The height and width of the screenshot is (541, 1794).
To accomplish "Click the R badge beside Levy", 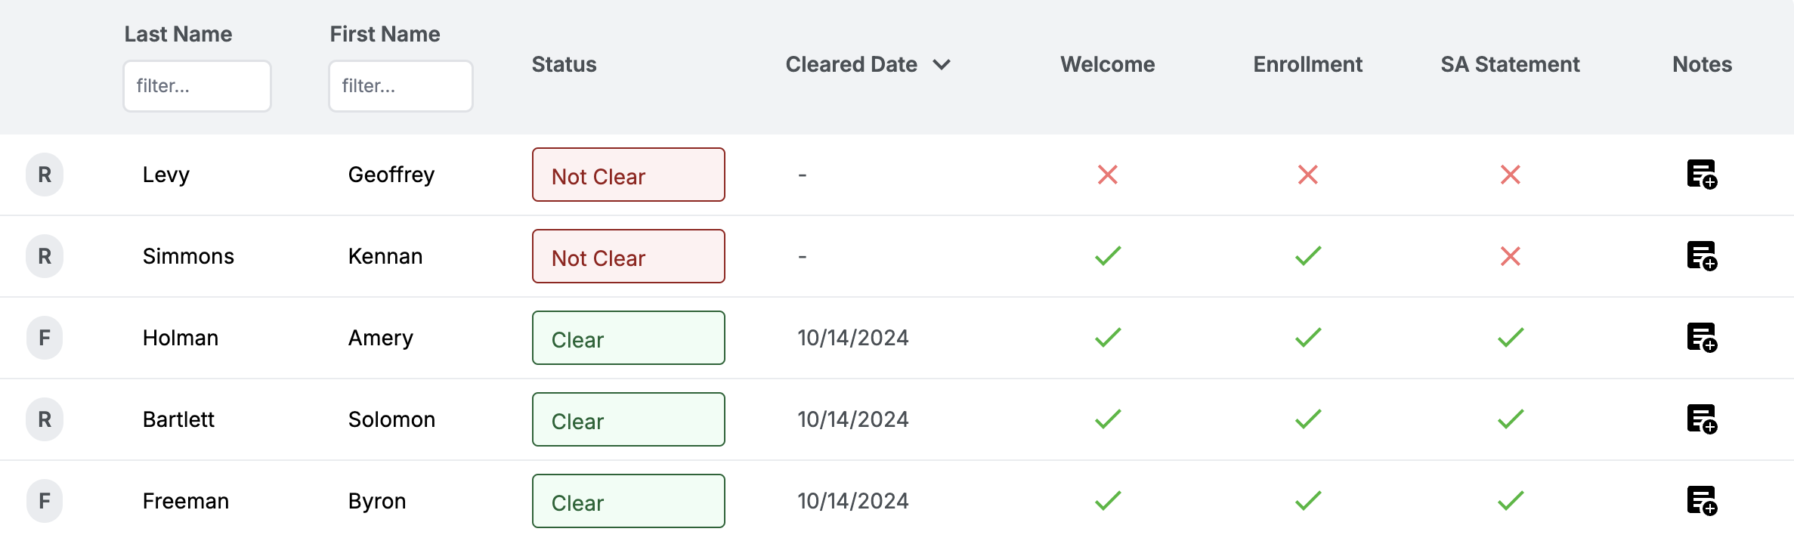I will [x=45, y=175].
